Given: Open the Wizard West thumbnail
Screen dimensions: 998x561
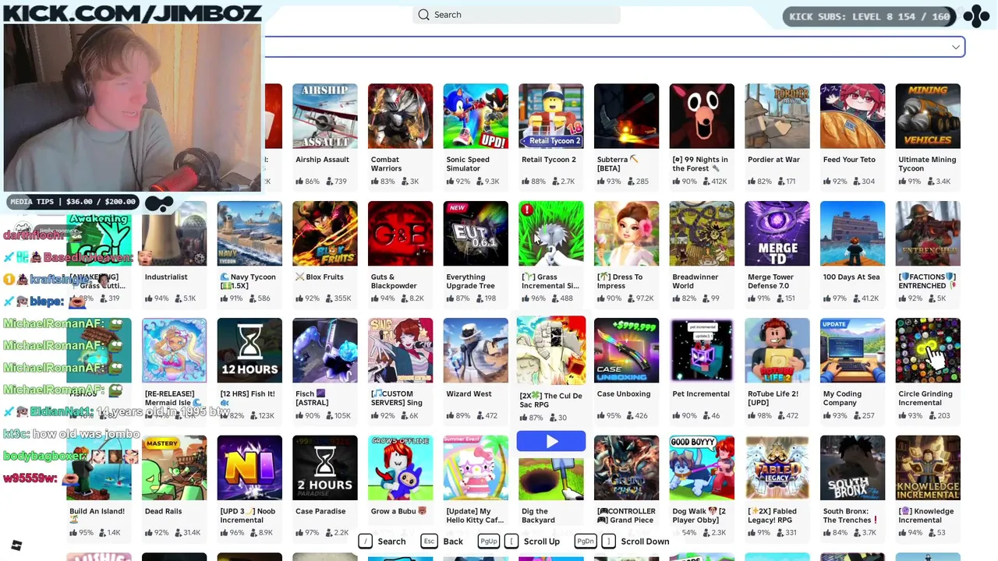Looking at the screenshot, I should (x=476, y=351).
